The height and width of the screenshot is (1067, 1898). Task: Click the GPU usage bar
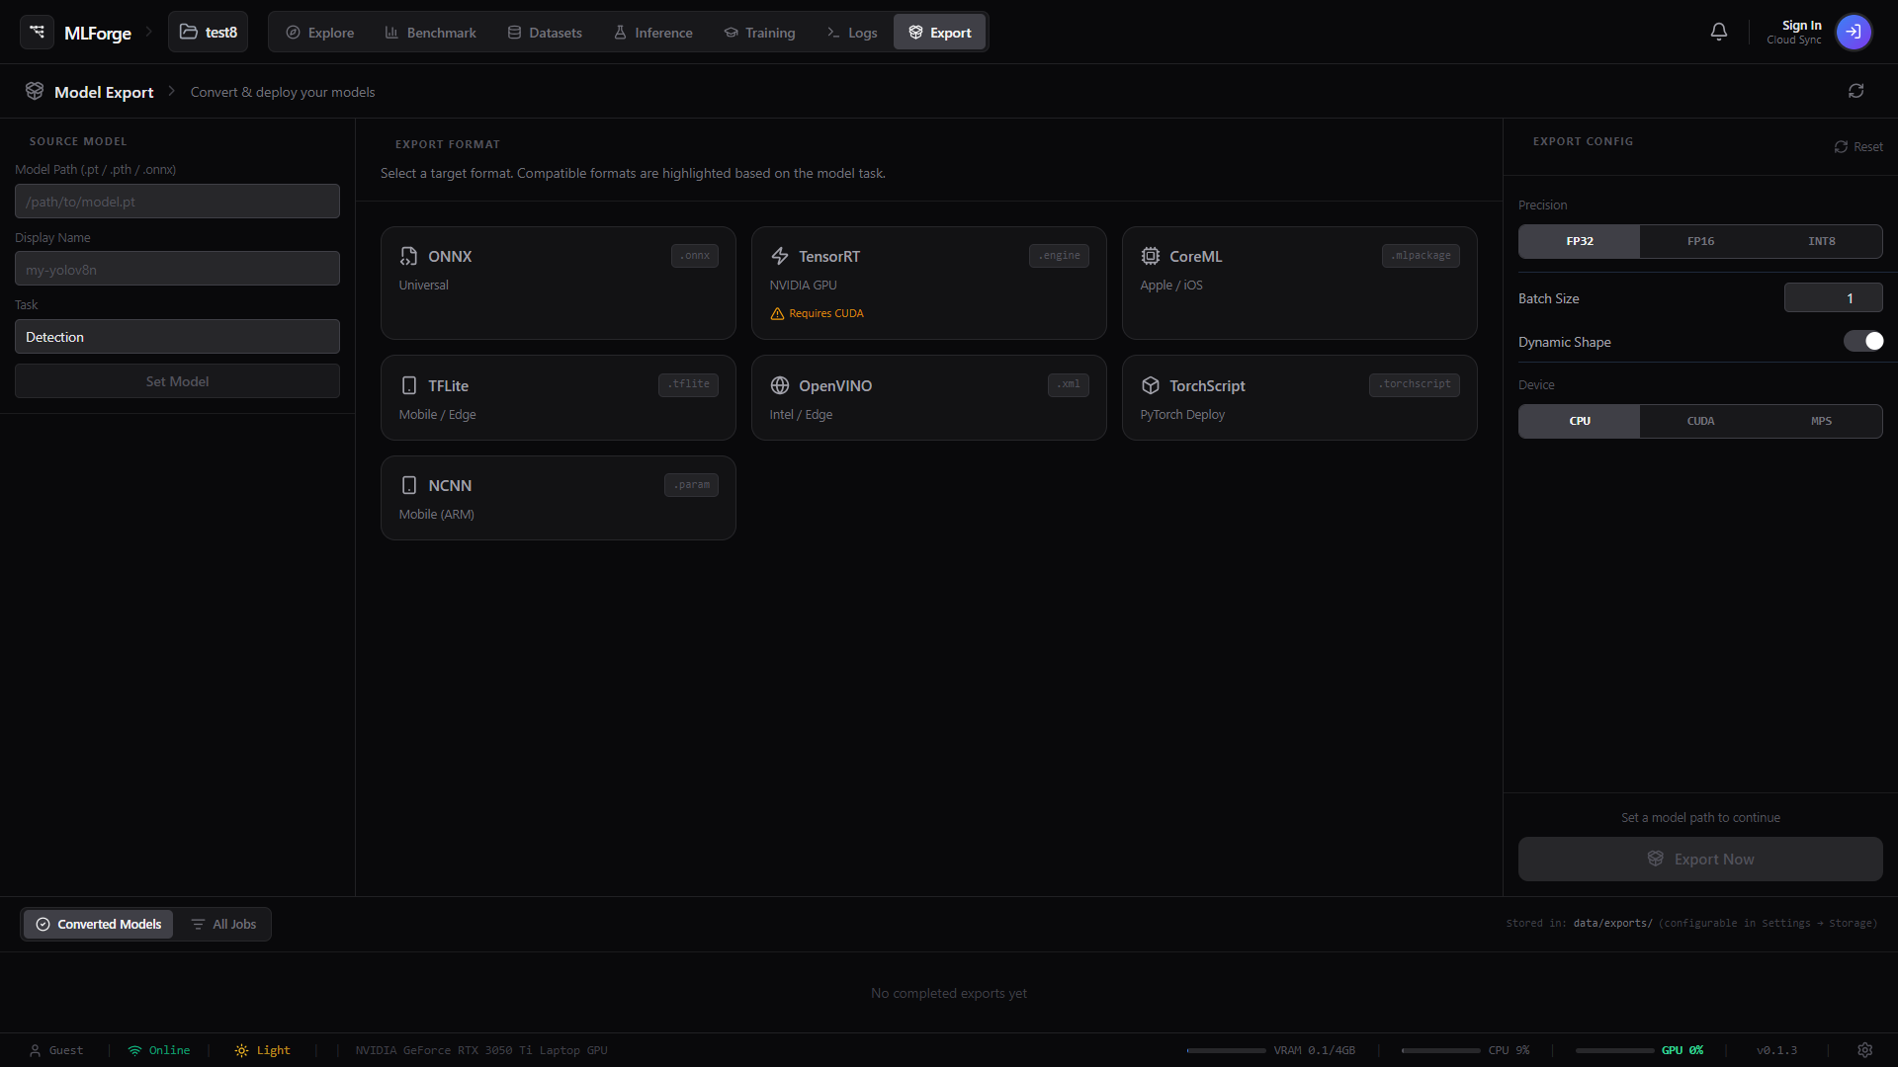point(1614,1051)
